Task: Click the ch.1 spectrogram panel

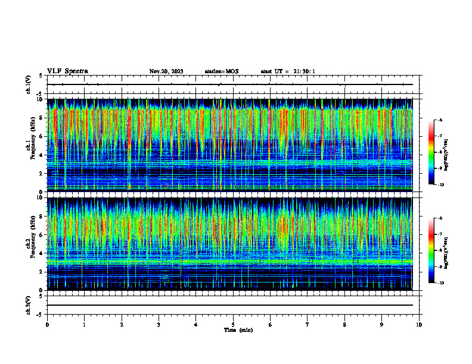Action: click(x=230, y=145)
